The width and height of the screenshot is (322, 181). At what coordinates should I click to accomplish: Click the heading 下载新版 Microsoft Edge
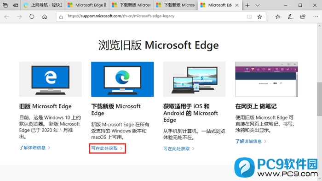coord(116,110)
